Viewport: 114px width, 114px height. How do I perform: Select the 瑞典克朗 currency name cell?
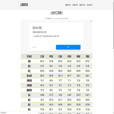[x=29, y=81]
